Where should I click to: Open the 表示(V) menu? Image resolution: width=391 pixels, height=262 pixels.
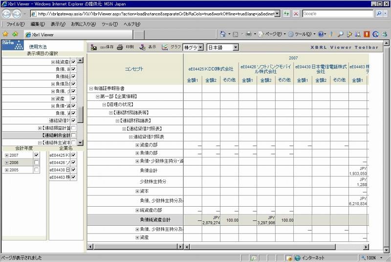[58, 24]
